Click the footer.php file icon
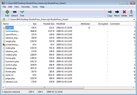 pos(4,72)
